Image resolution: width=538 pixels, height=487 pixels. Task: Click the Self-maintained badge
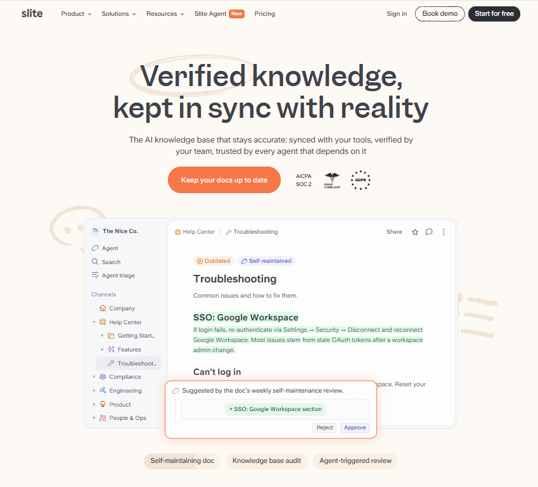pyautogui.click(x=266, y=261)
